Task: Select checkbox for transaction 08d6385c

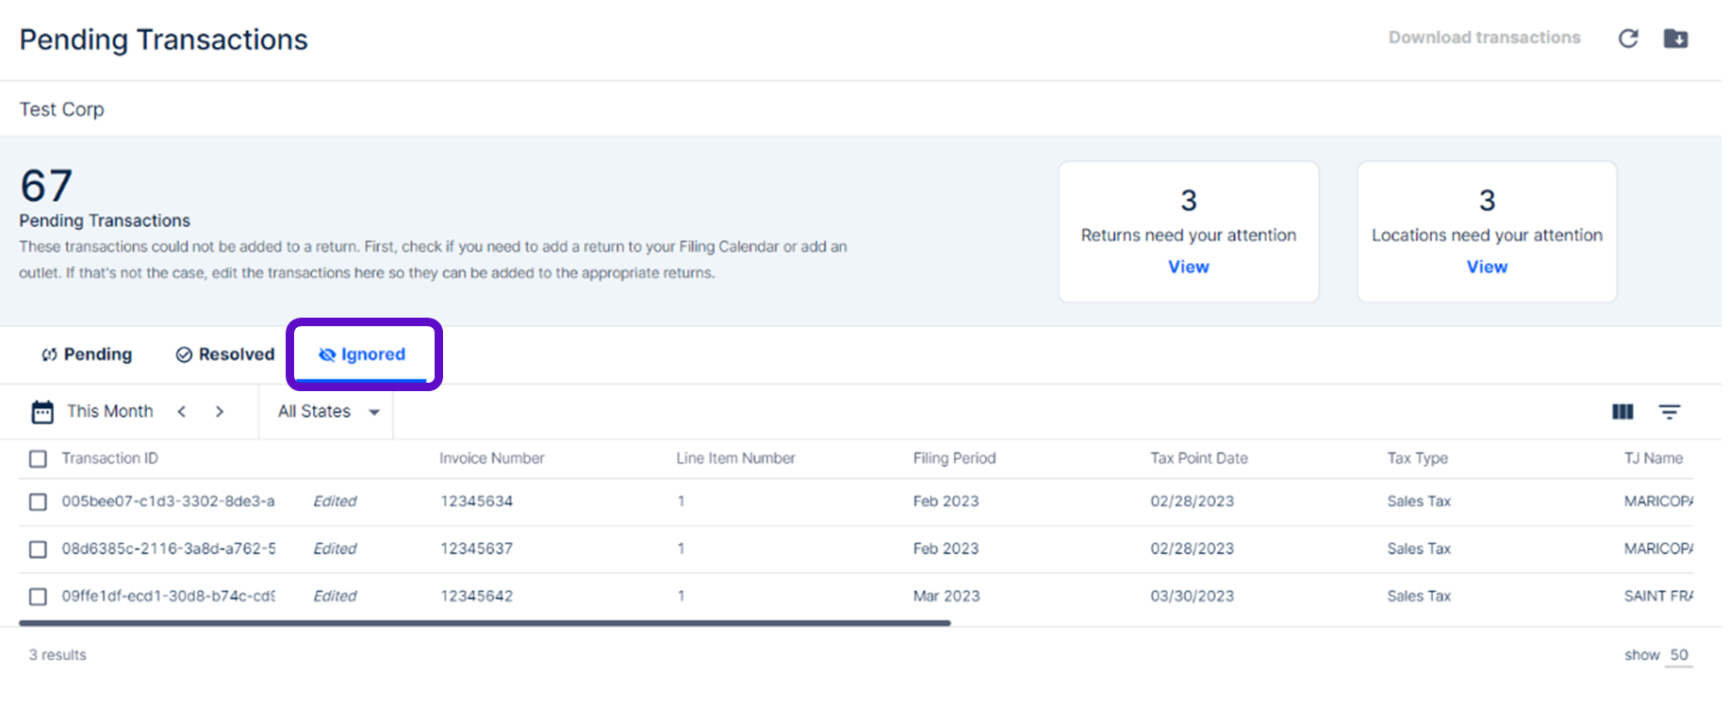Action: [x=38, y=549]
